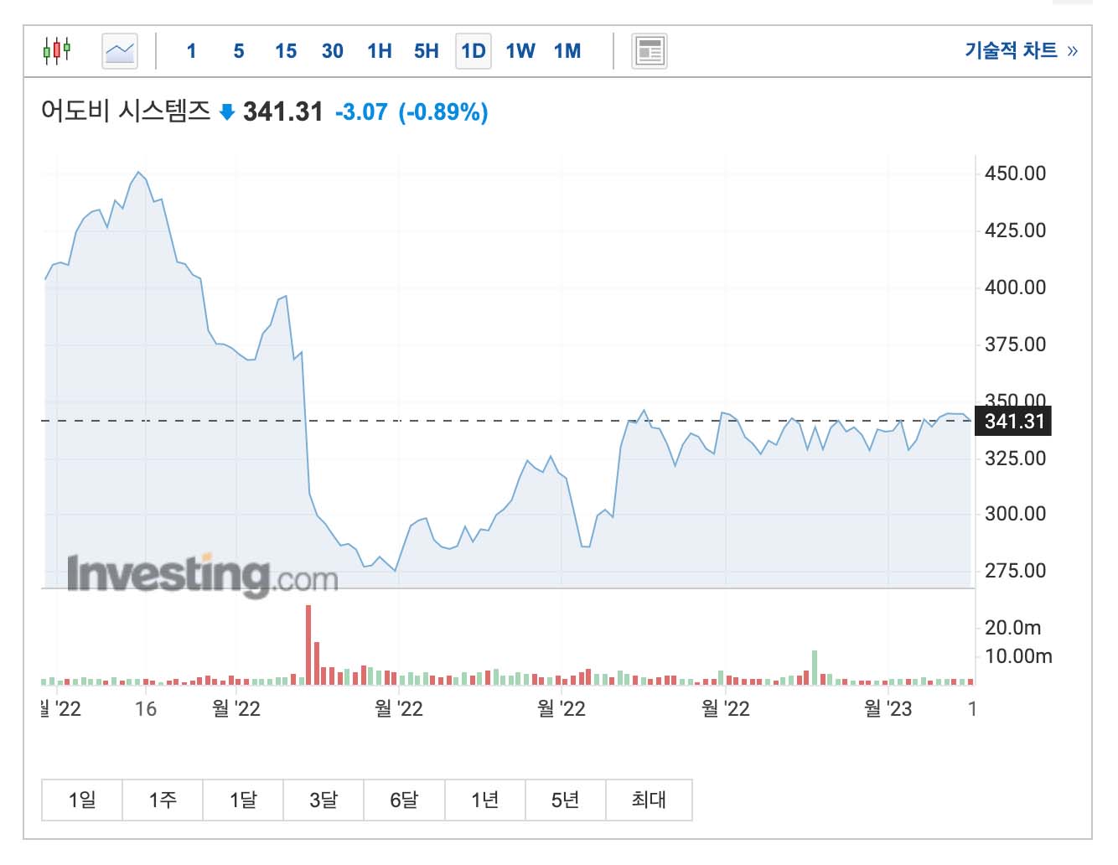Set interval to 15 minutes
Viewport: 1118px width, 865px height.
pyautogui.click(x=286, y=51)
